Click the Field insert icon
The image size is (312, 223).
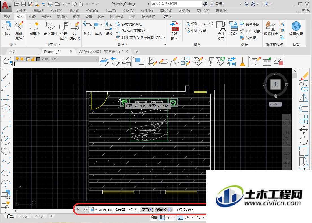[x=233, y=26]
